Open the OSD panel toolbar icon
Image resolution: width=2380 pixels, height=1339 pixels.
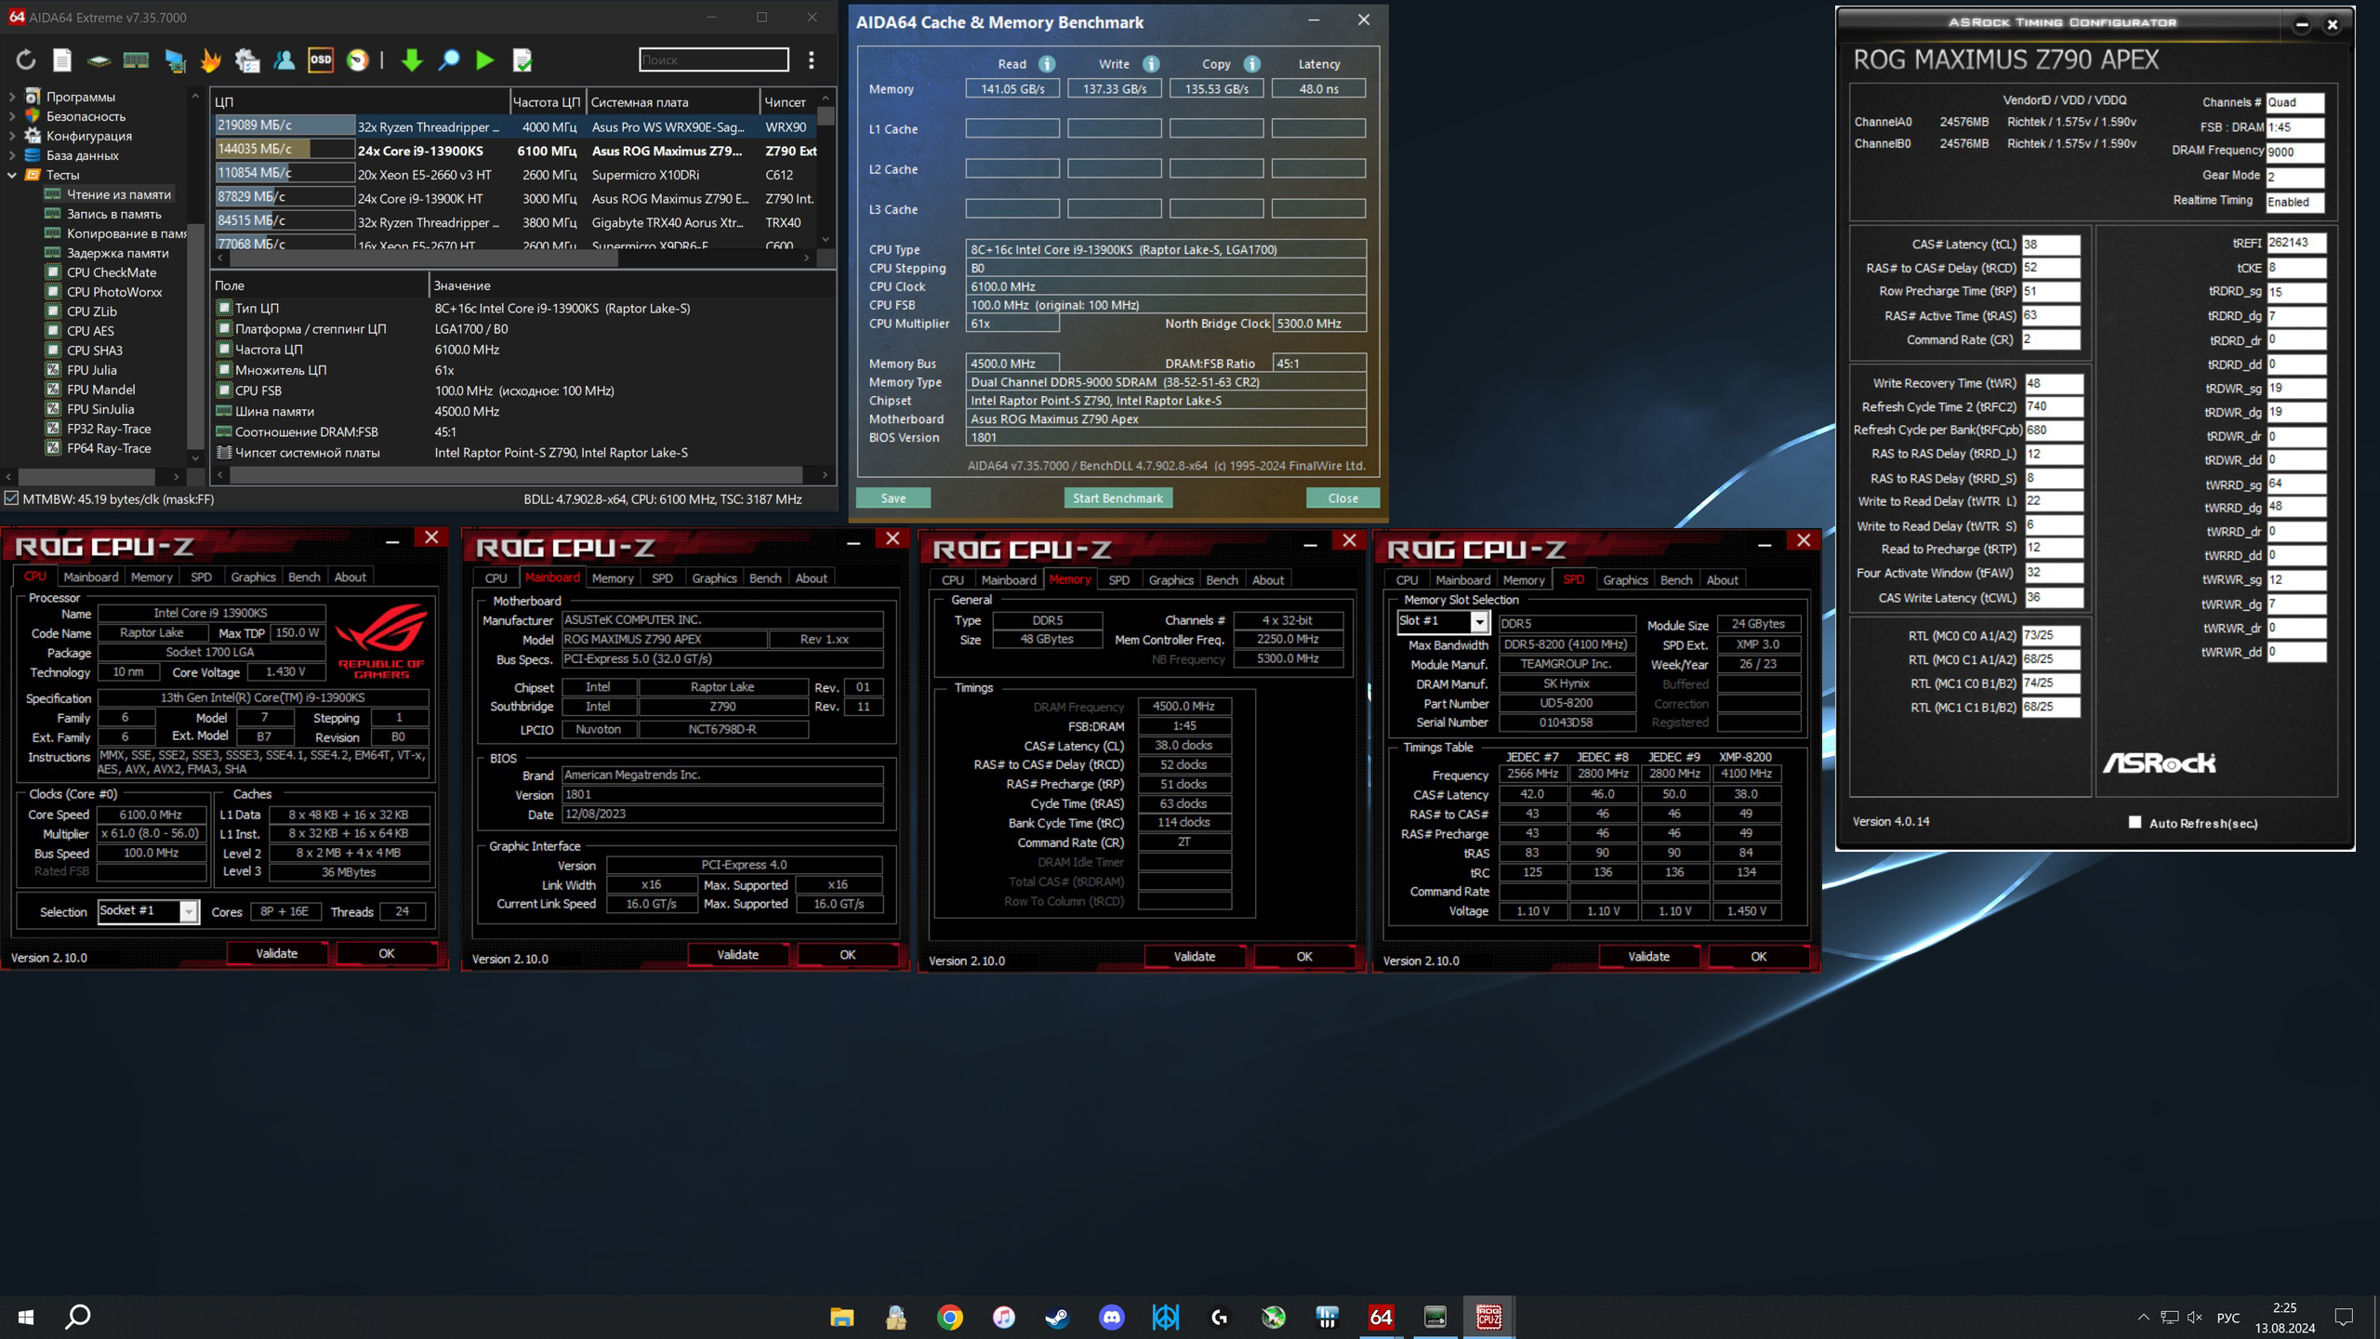[x=321, y=60]
